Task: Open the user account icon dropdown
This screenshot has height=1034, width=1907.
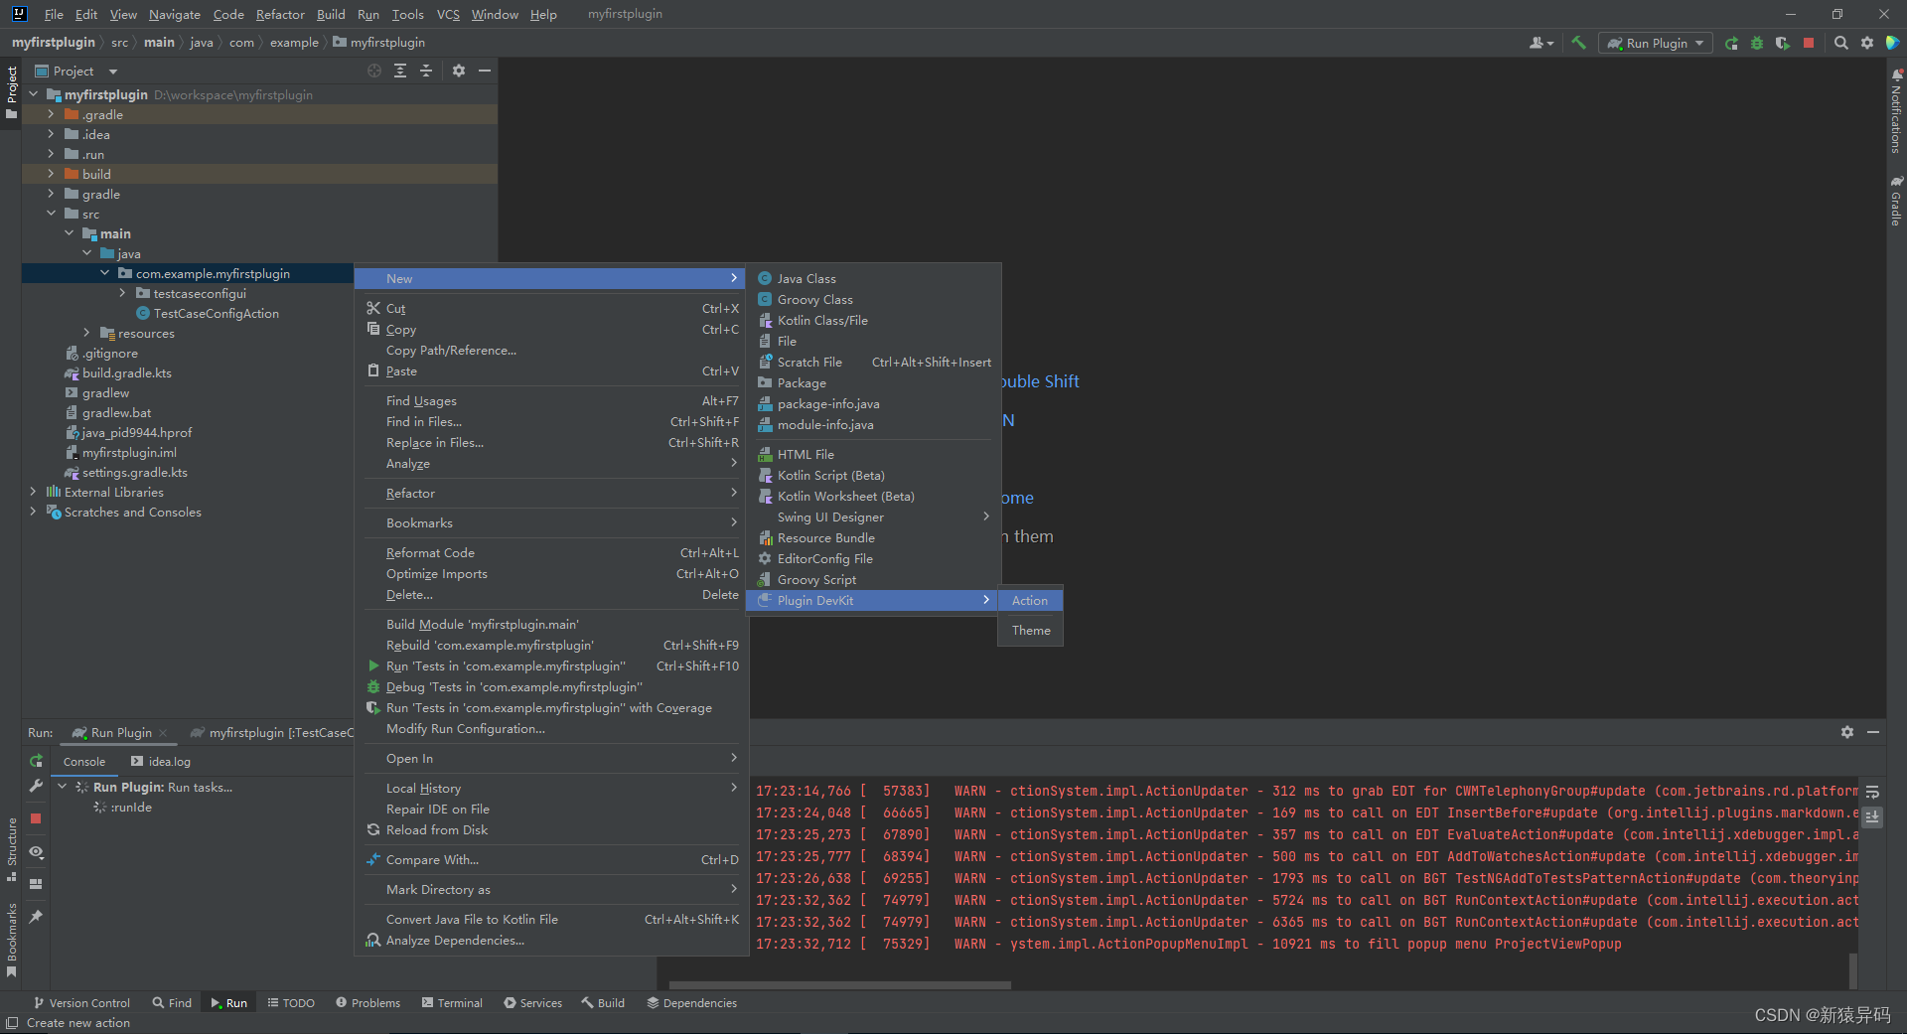Action: (x=1540, y=43)
